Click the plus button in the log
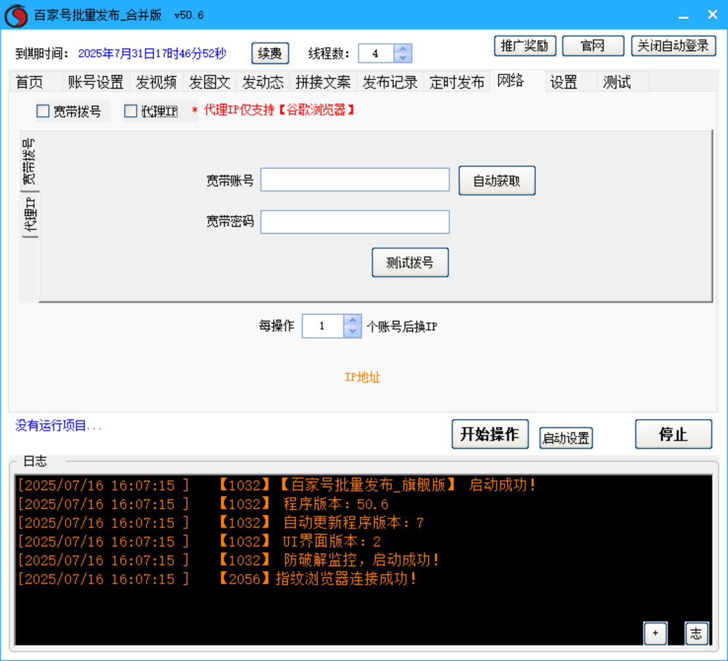Image resolution: width=728 pixels, height=661 pixels. [x=655, y=633]
